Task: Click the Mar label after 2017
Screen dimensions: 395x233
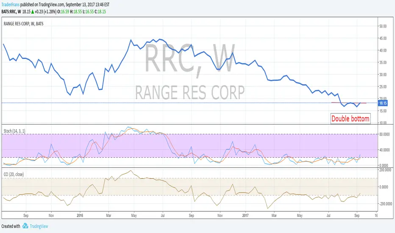Action: click(274, 216)
